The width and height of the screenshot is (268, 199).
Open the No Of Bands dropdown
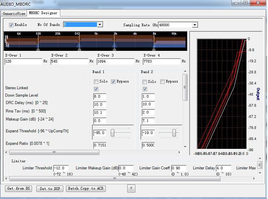pos(100,25)
